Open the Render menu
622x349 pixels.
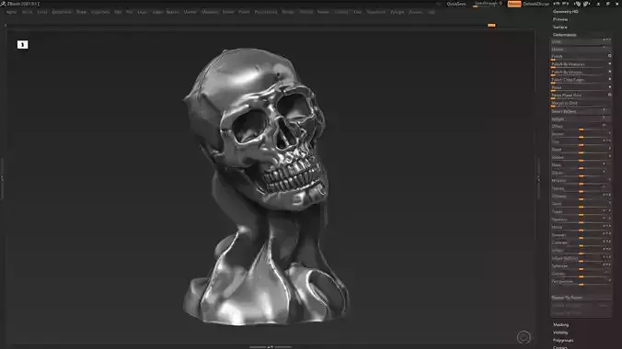pyautogui.click(x=288, y=12)
